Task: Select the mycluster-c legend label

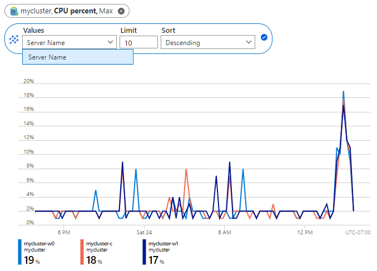Action: pyautogui.click(x=100, y=243)
